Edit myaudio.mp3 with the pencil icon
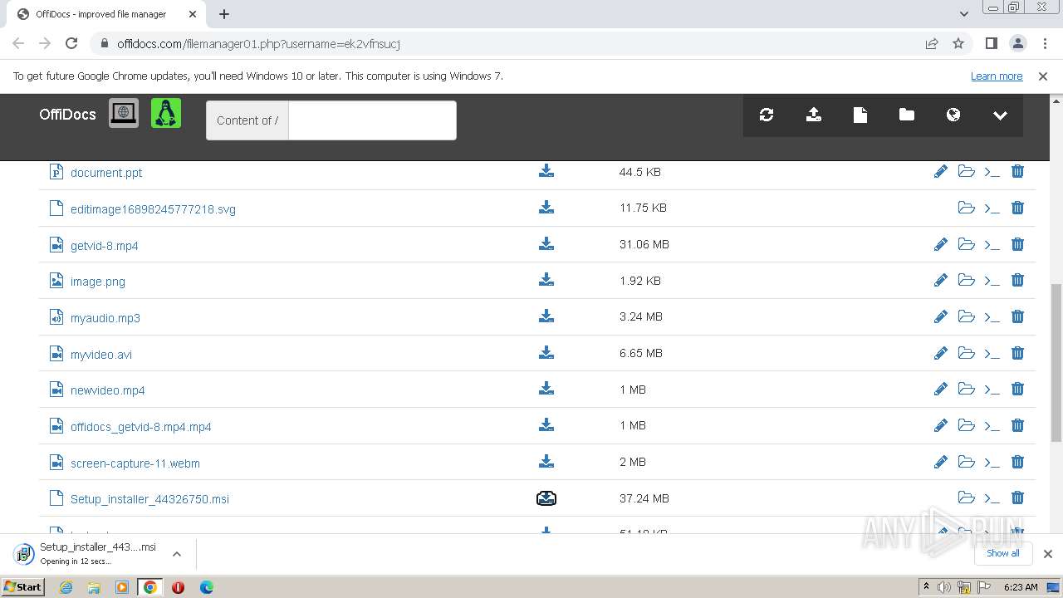 941,316
